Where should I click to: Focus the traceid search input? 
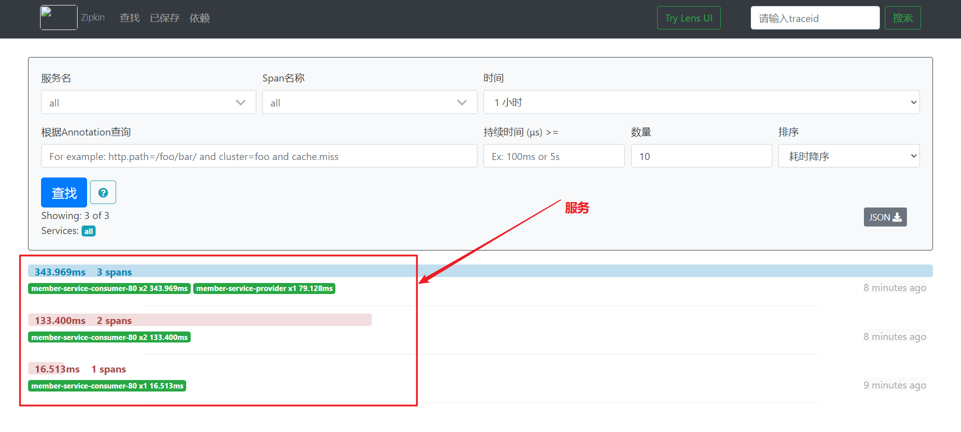click(814, 18)
